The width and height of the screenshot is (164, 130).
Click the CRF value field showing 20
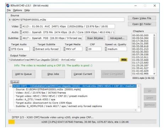coord(94,49)
